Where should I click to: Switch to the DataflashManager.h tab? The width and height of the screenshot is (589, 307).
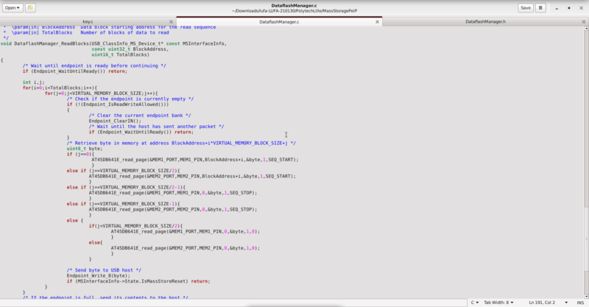pyautogui.click(x=486, y=22)
